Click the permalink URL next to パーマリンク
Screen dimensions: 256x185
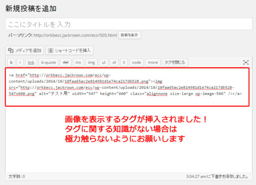76,35
